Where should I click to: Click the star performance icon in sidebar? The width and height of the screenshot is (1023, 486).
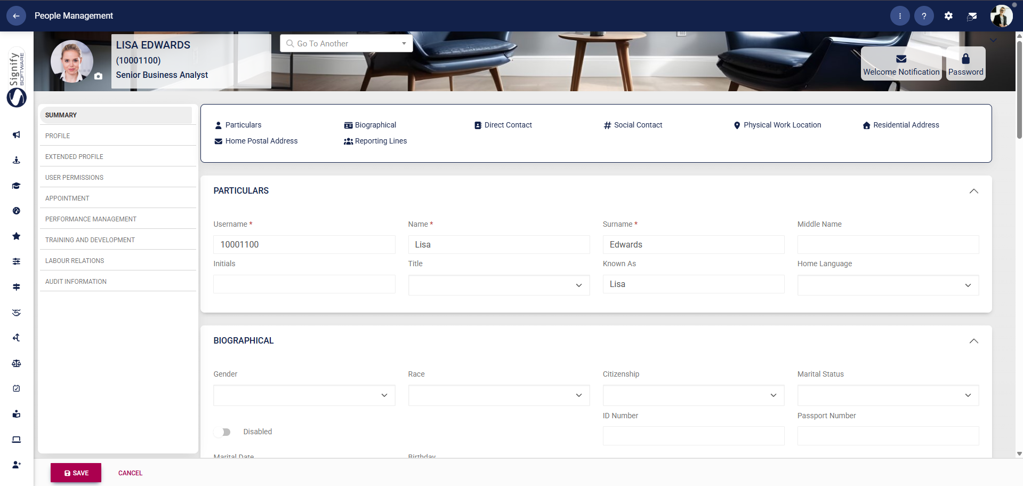16,236
